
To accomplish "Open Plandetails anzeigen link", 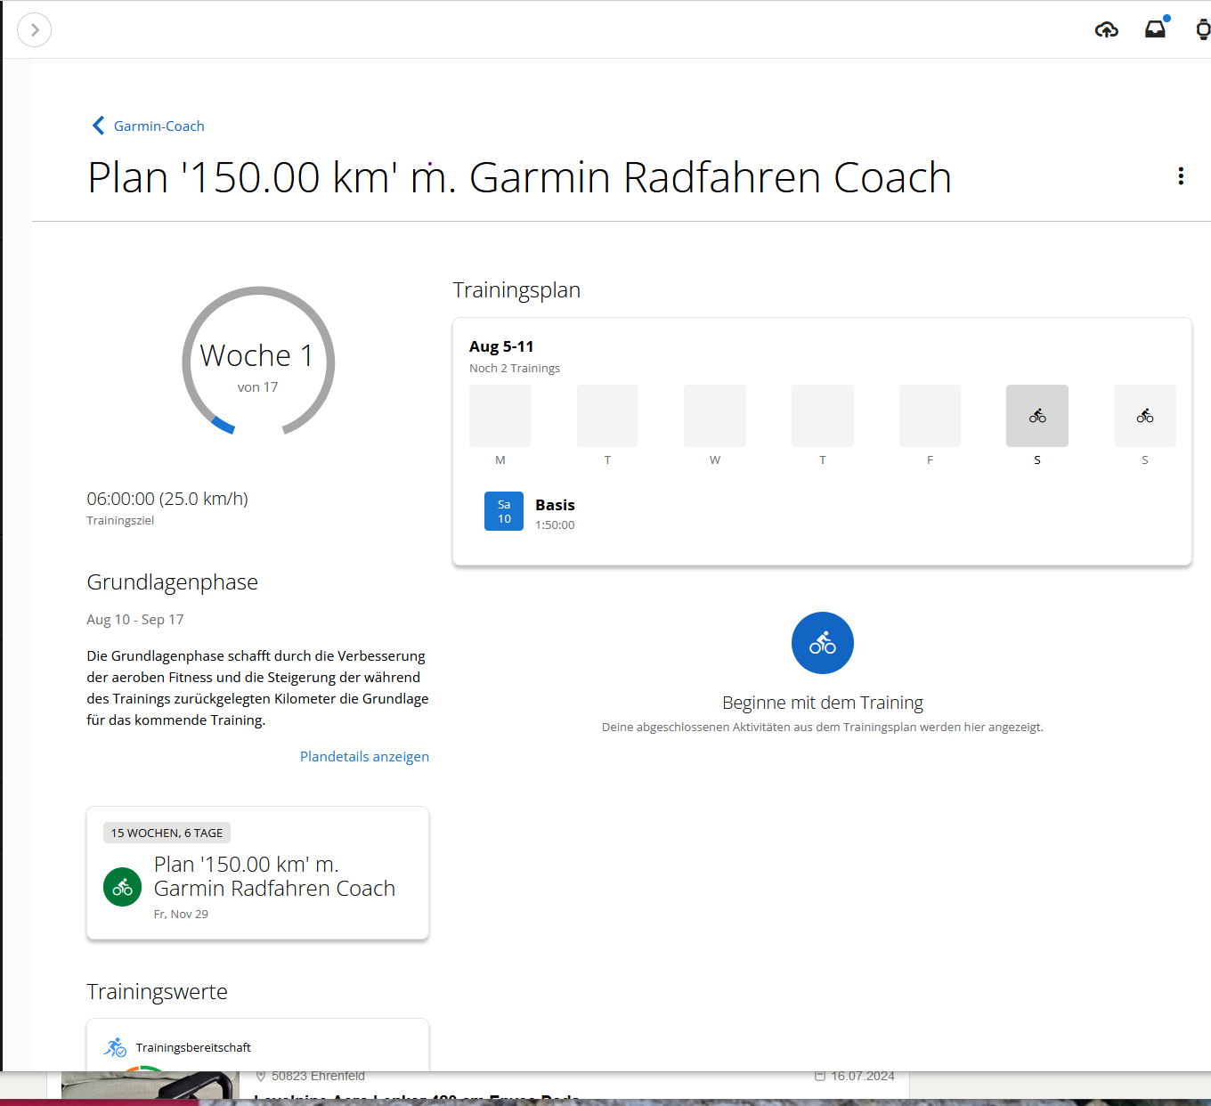I will (x=364, y=756).
